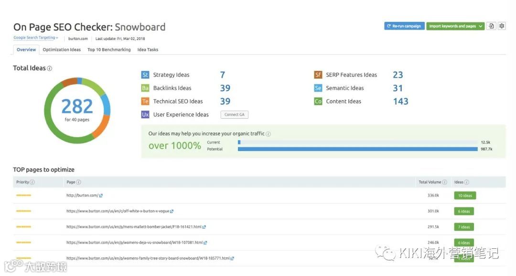Open the off-white-x-burton-x-vogue URL

pos(118,211)
